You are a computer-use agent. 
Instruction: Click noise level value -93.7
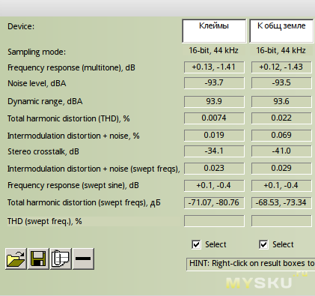pos(214,83)
